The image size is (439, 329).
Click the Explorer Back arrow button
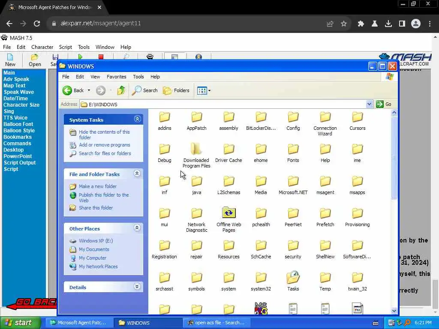[73, 90]
